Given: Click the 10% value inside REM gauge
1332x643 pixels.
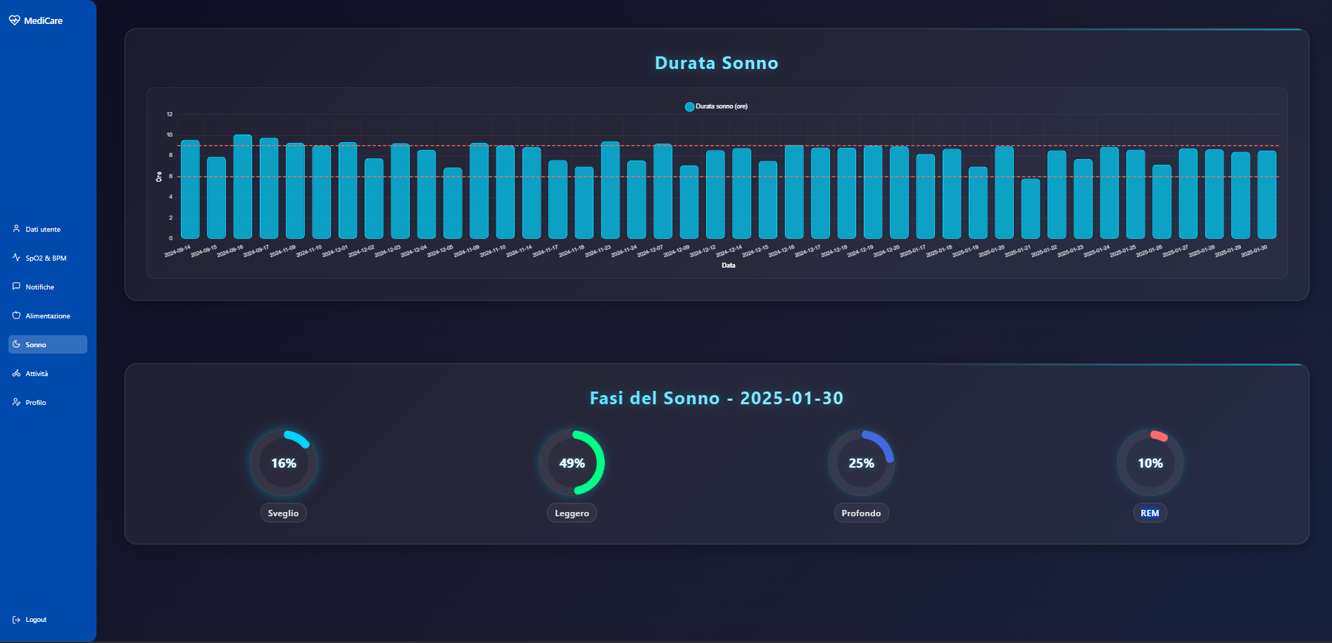Looking at the screenshot, I should pyautogui.click(x=1150, y=463).
